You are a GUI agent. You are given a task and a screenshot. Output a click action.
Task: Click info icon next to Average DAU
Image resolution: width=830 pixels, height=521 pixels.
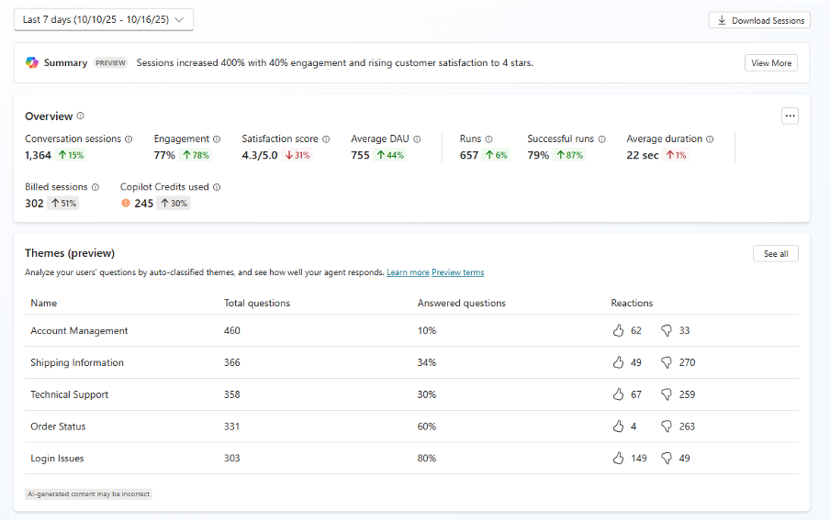[417, 139]
